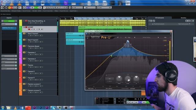The width and height of the screenshot is (196, 110).
Task: Click MIDI Learn in Pro-Q bottom bar
Action: coord(91,89)
